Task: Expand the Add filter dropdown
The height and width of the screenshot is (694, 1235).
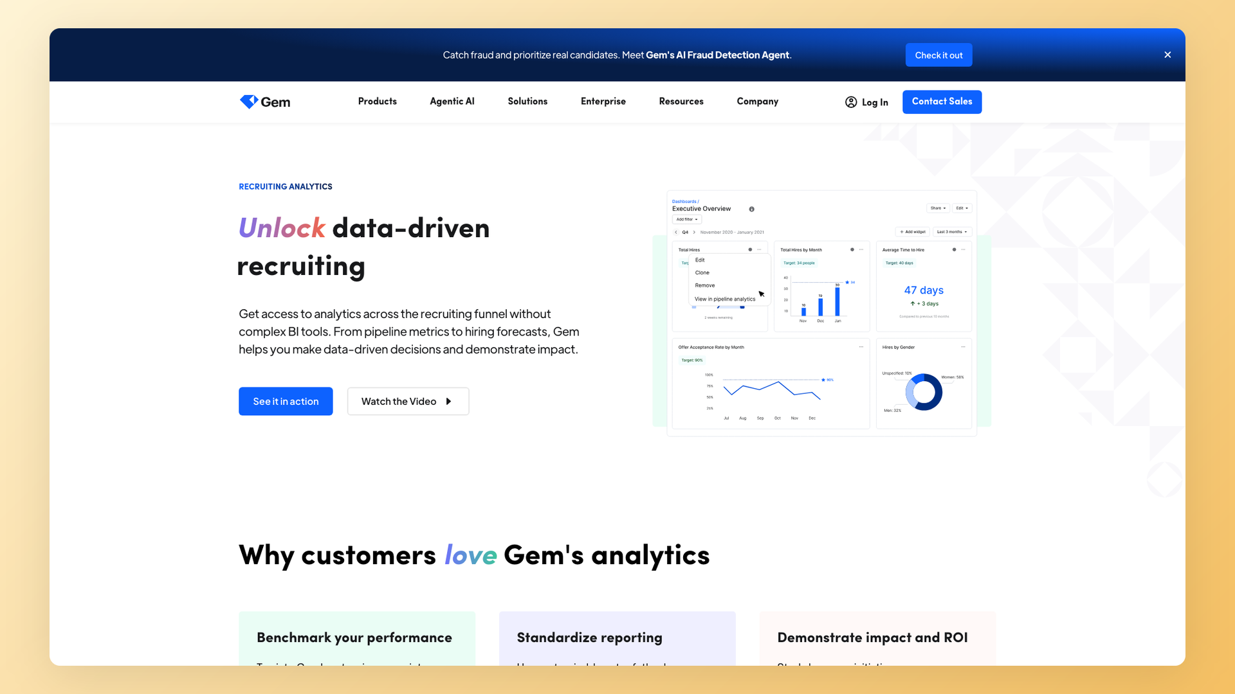Action: click(x=686, y=219)
